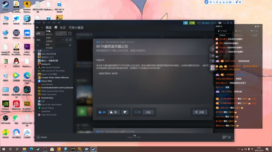
Task: Click the 添加游戏 add game plus icon
Action: [x=38, y=137]
